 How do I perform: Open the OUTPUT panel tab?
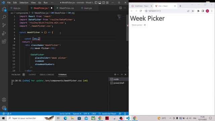32,75
